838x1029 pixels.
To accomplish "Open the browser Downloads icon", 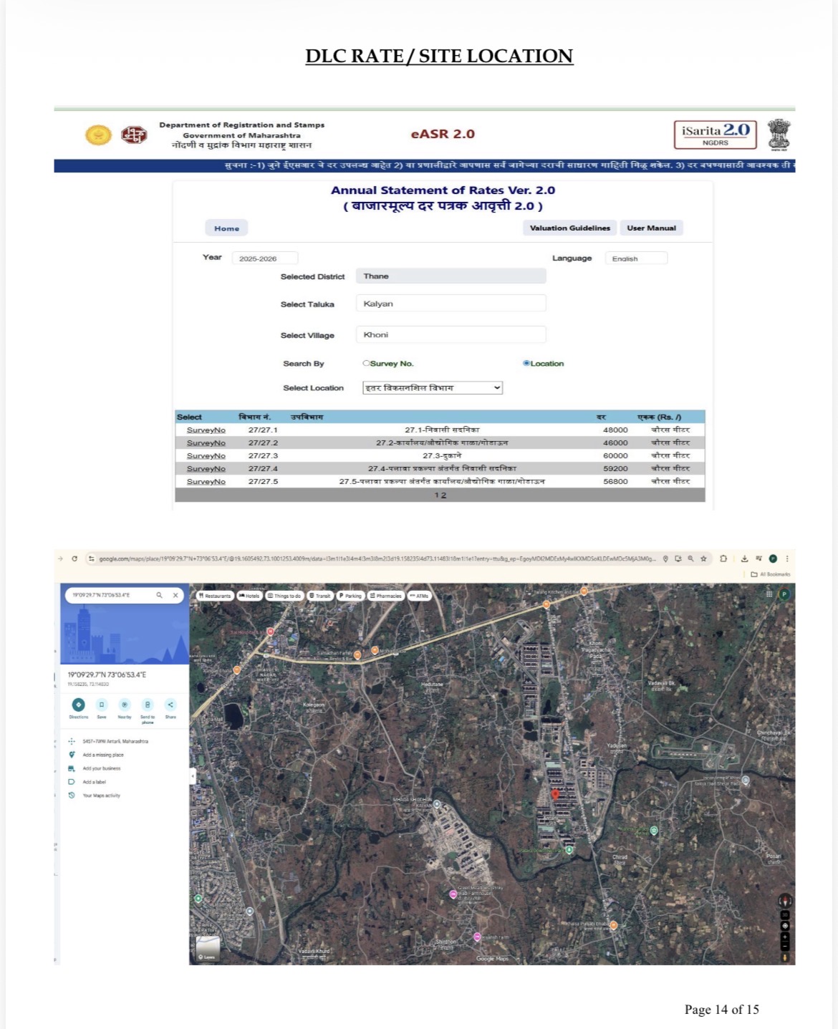I will click(x=745, y=558).
